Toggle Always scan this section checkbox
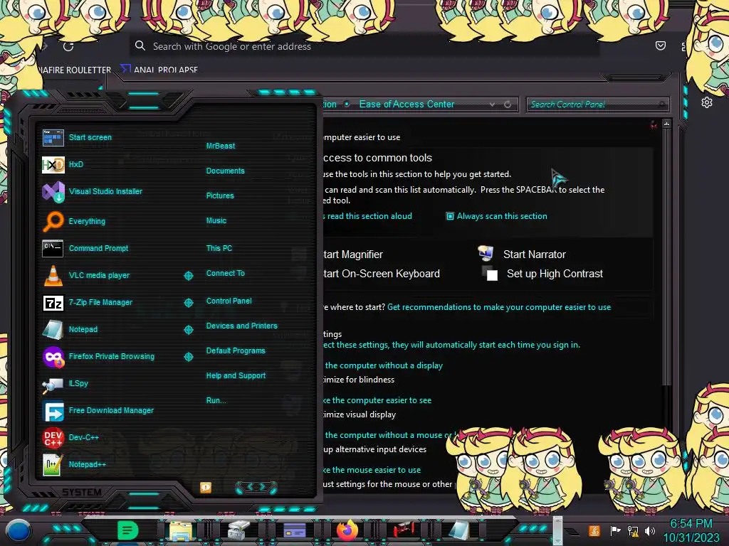 tap(450, 216)
